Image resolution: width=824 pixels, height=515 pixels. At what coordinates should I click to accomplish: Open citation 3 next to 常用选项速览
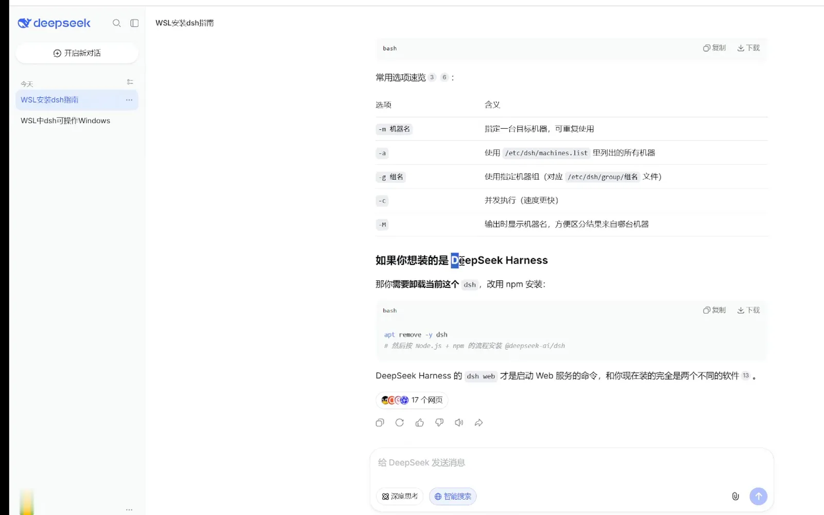tap(432, 78)
